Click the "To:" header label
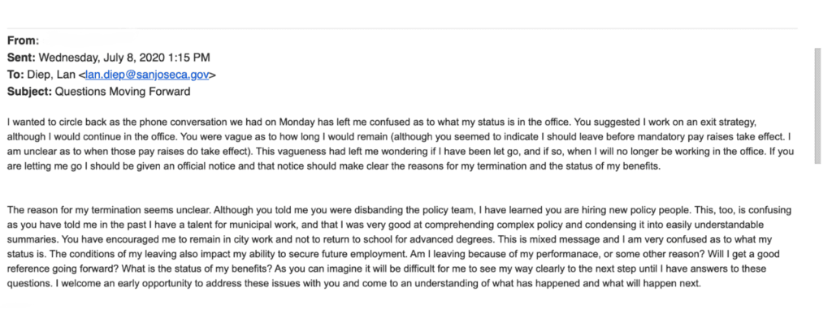This screenshot has width=832, height=318. [x=15, y=75]
